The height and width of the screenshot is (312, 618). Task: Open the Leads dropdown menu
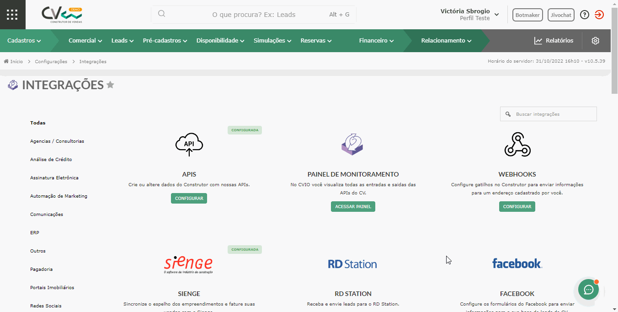[x=123, y=41]
